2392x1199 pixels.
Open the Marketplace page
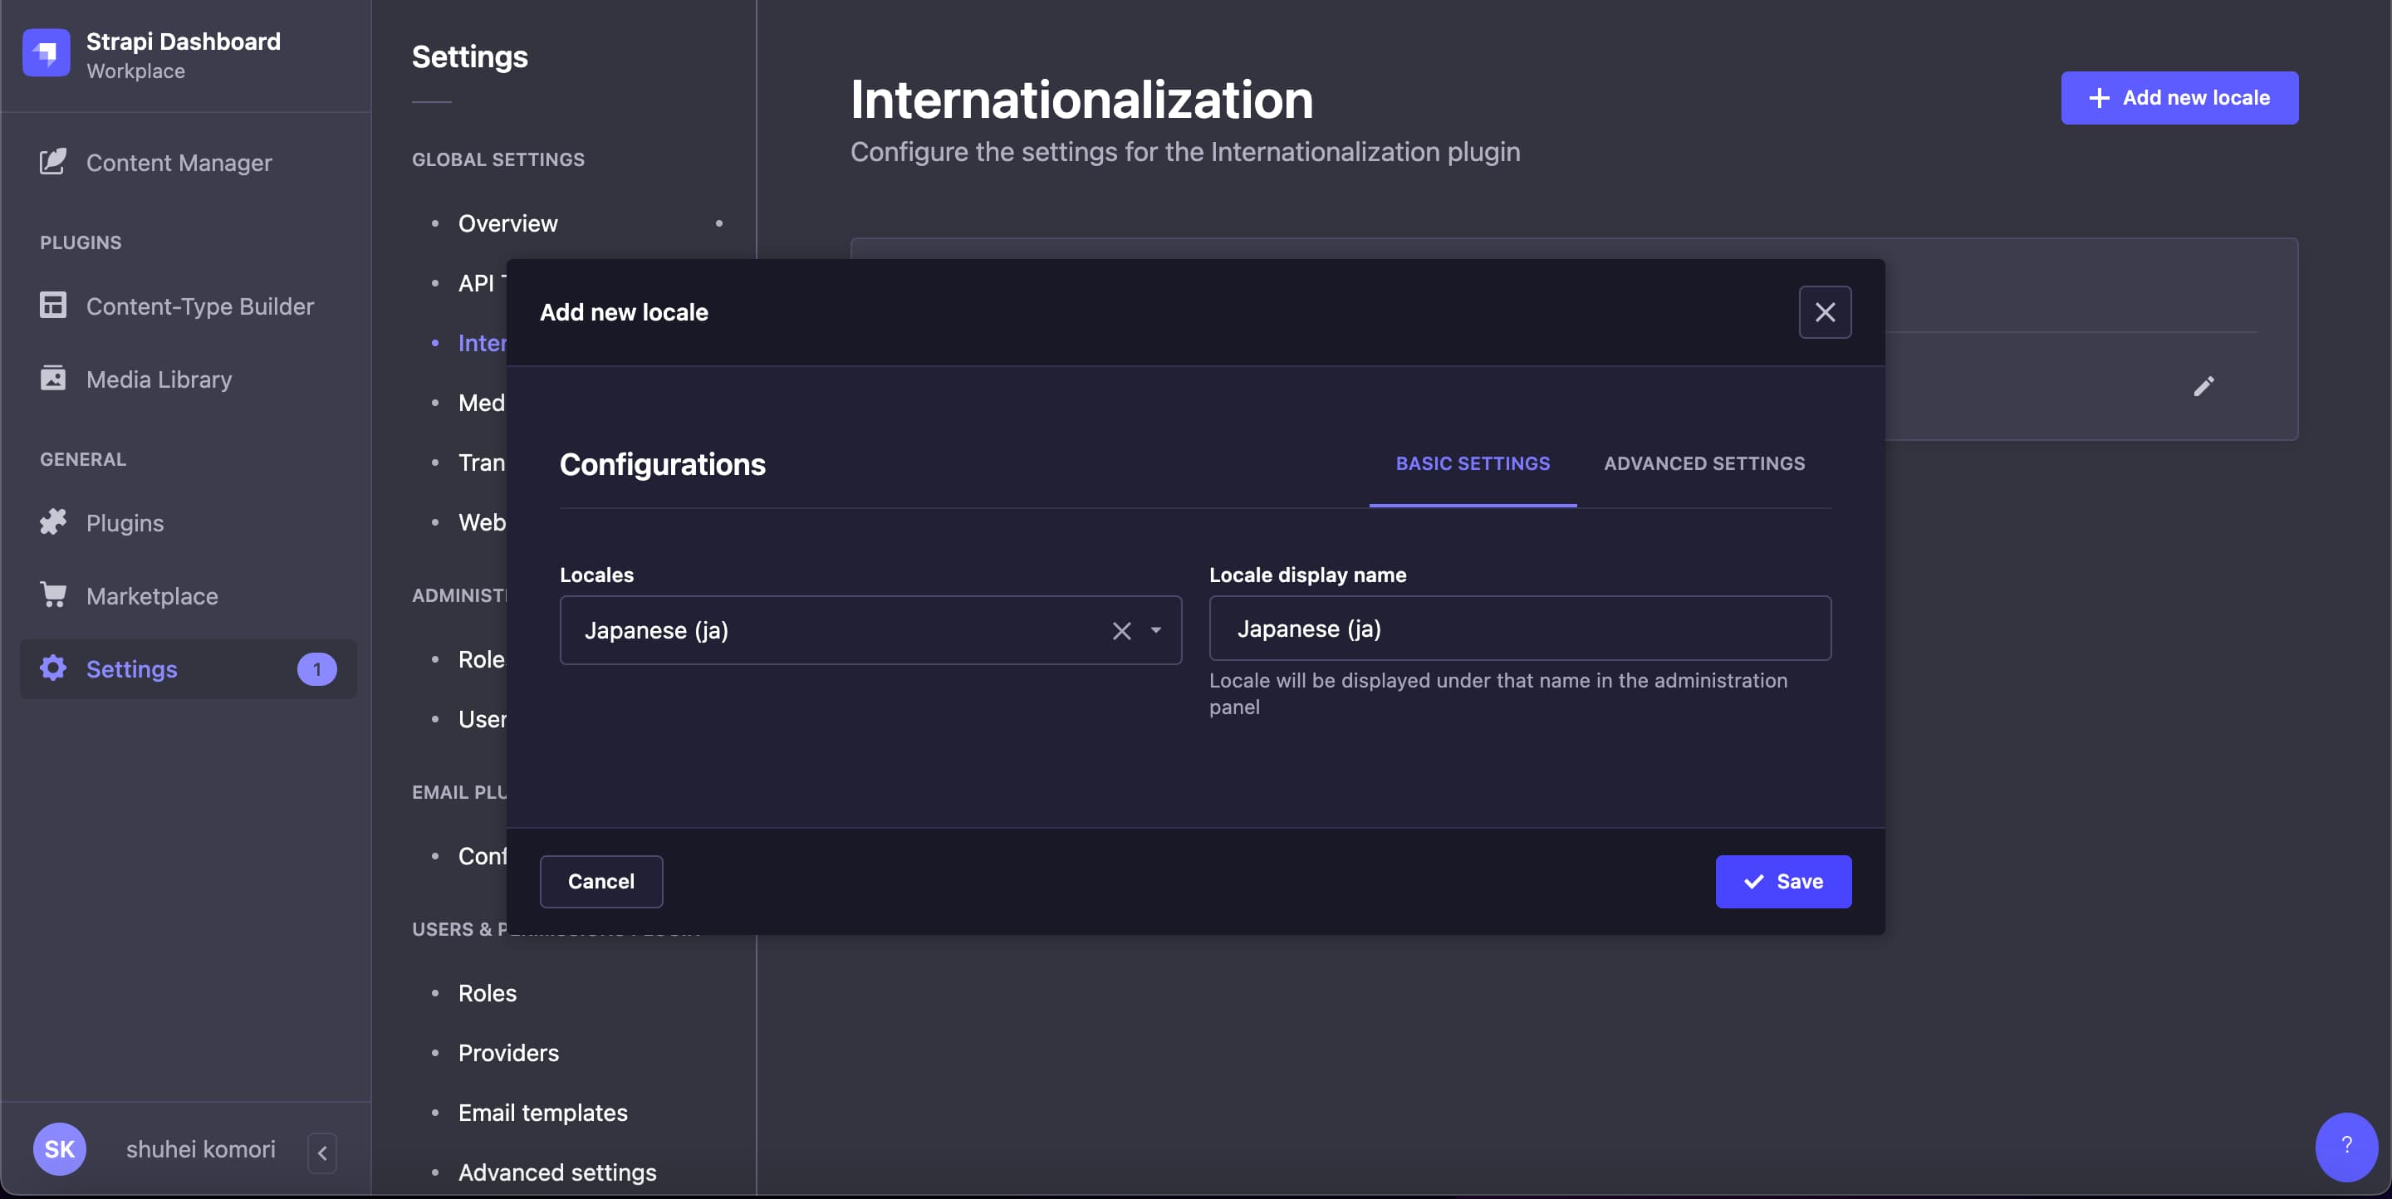tap(152, 596)
